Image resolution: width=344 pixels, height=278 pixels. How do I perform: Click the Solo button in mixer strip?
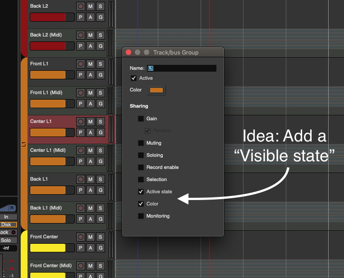click(x=6, y=240)
